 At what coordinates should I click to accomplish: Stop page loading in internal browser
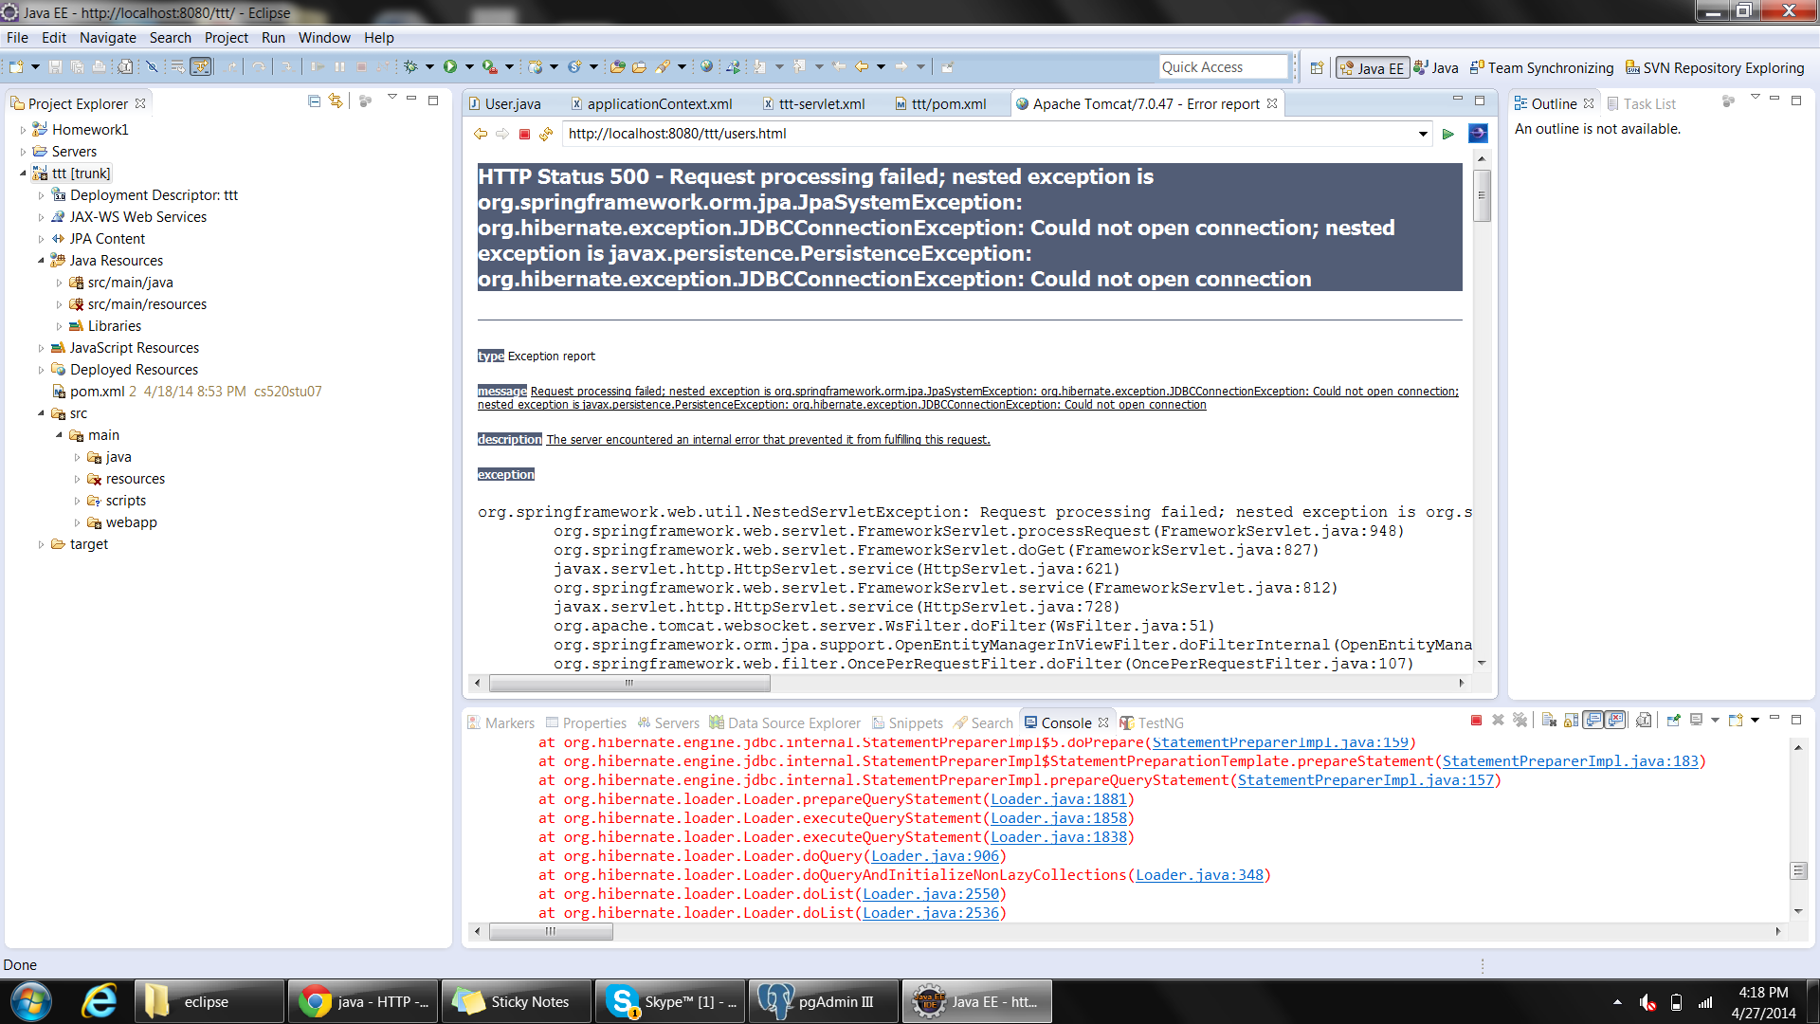pyautogui.click(x=524, y=134)
